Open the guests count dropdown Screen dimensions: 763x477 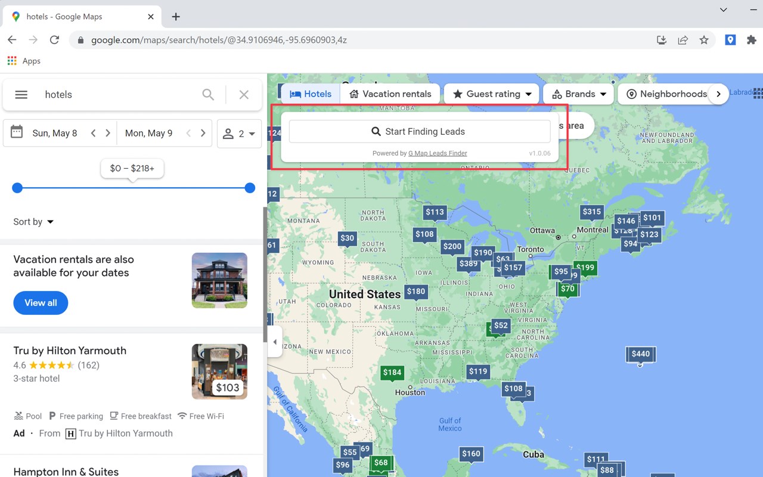coord(239,134)
